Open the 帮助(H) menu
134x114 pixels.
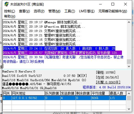pos(10,16)
